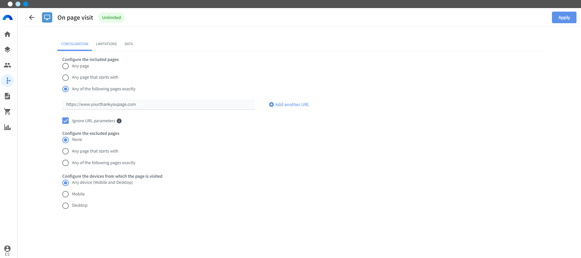Open the document icon in sidebar
581x258 pixels.
tap(7, 96)
